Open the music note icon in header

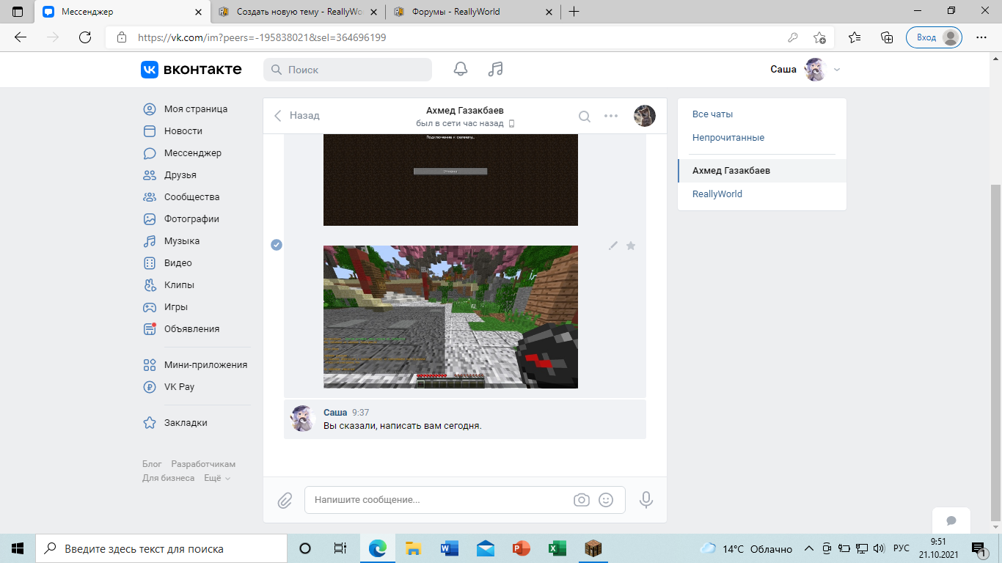[x=496, y=70]
